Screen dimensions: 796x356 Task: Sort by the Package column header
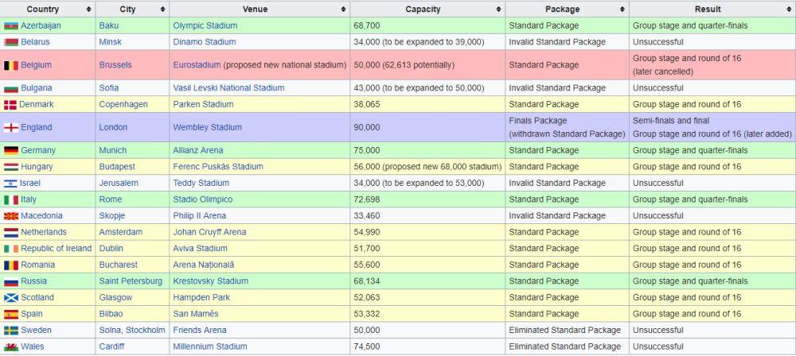562,10
